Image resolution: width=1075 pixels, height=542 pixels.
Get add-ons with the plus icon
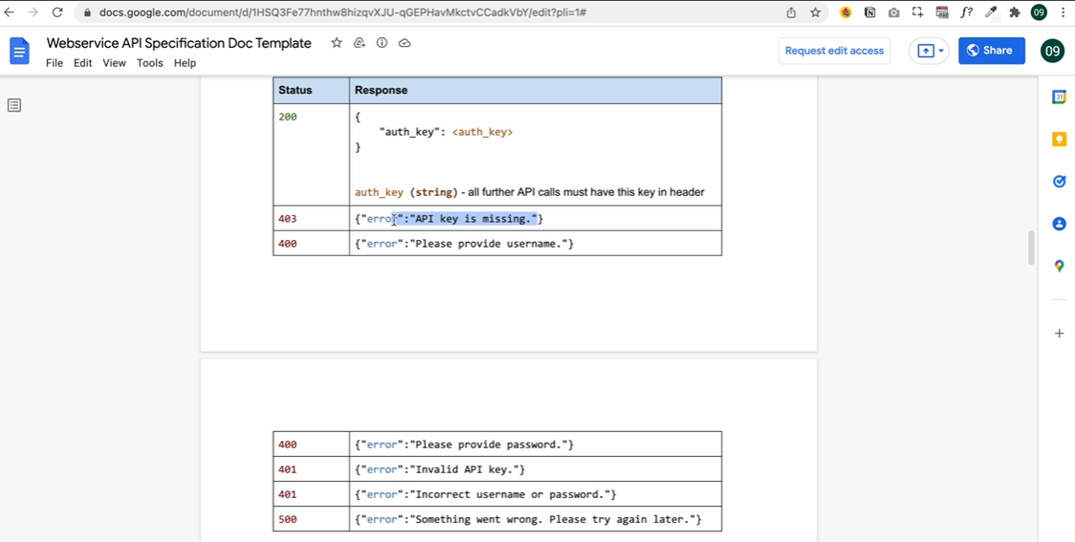click(x=1060, y=333)
